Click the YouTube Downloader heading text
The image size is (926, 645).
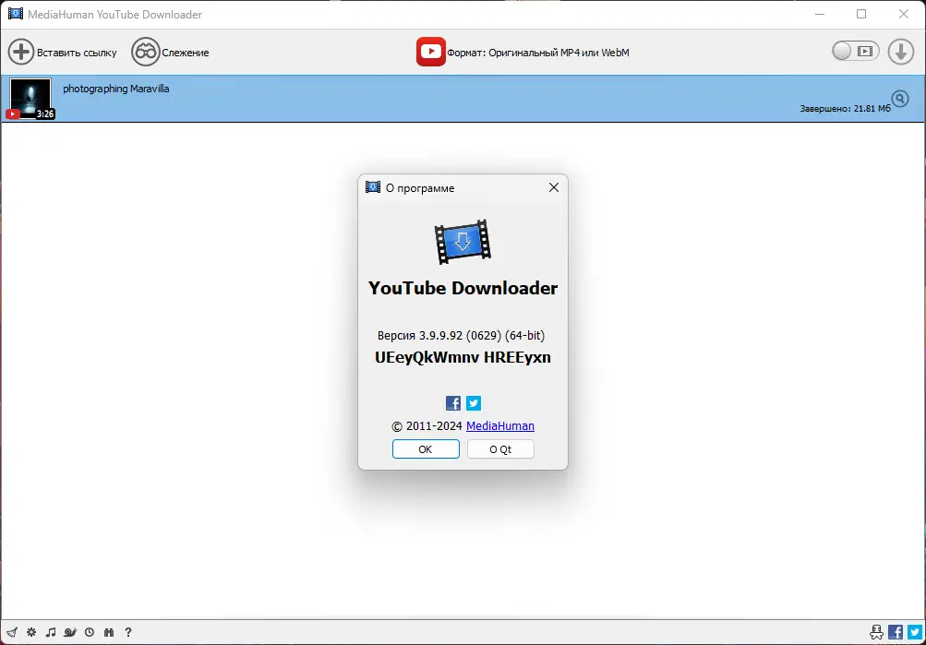tap(463, 288)
